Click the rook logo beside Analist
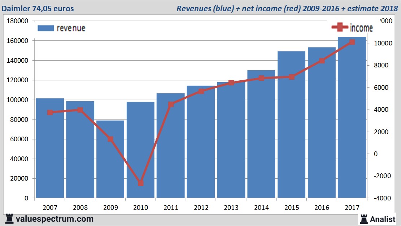This screenshot has height=226, width=401. tap(364, 219)
